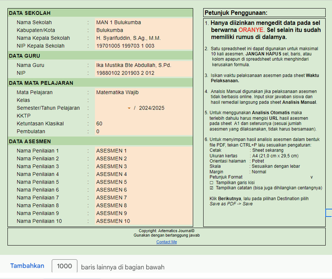Click the empty KKTP value cell
332x279 pixels.
tap(144, 116)
